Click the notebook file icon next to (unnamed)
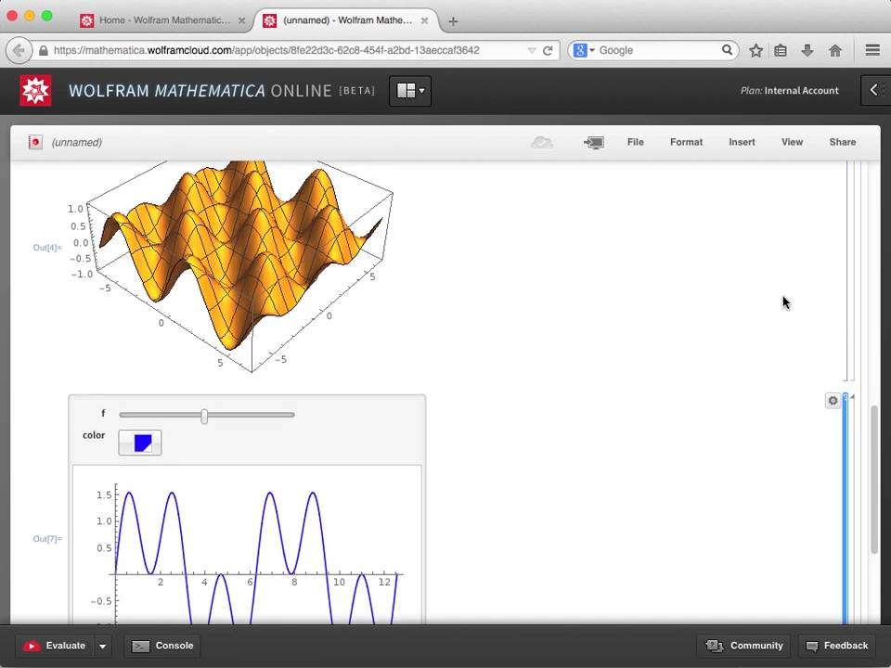 (35, 142)
